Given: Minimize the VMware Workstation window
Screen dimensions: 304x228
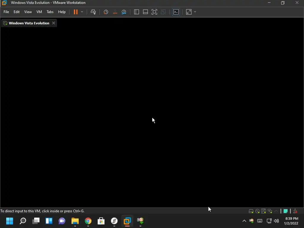Looking at the screenshot, I should (269, 3).
